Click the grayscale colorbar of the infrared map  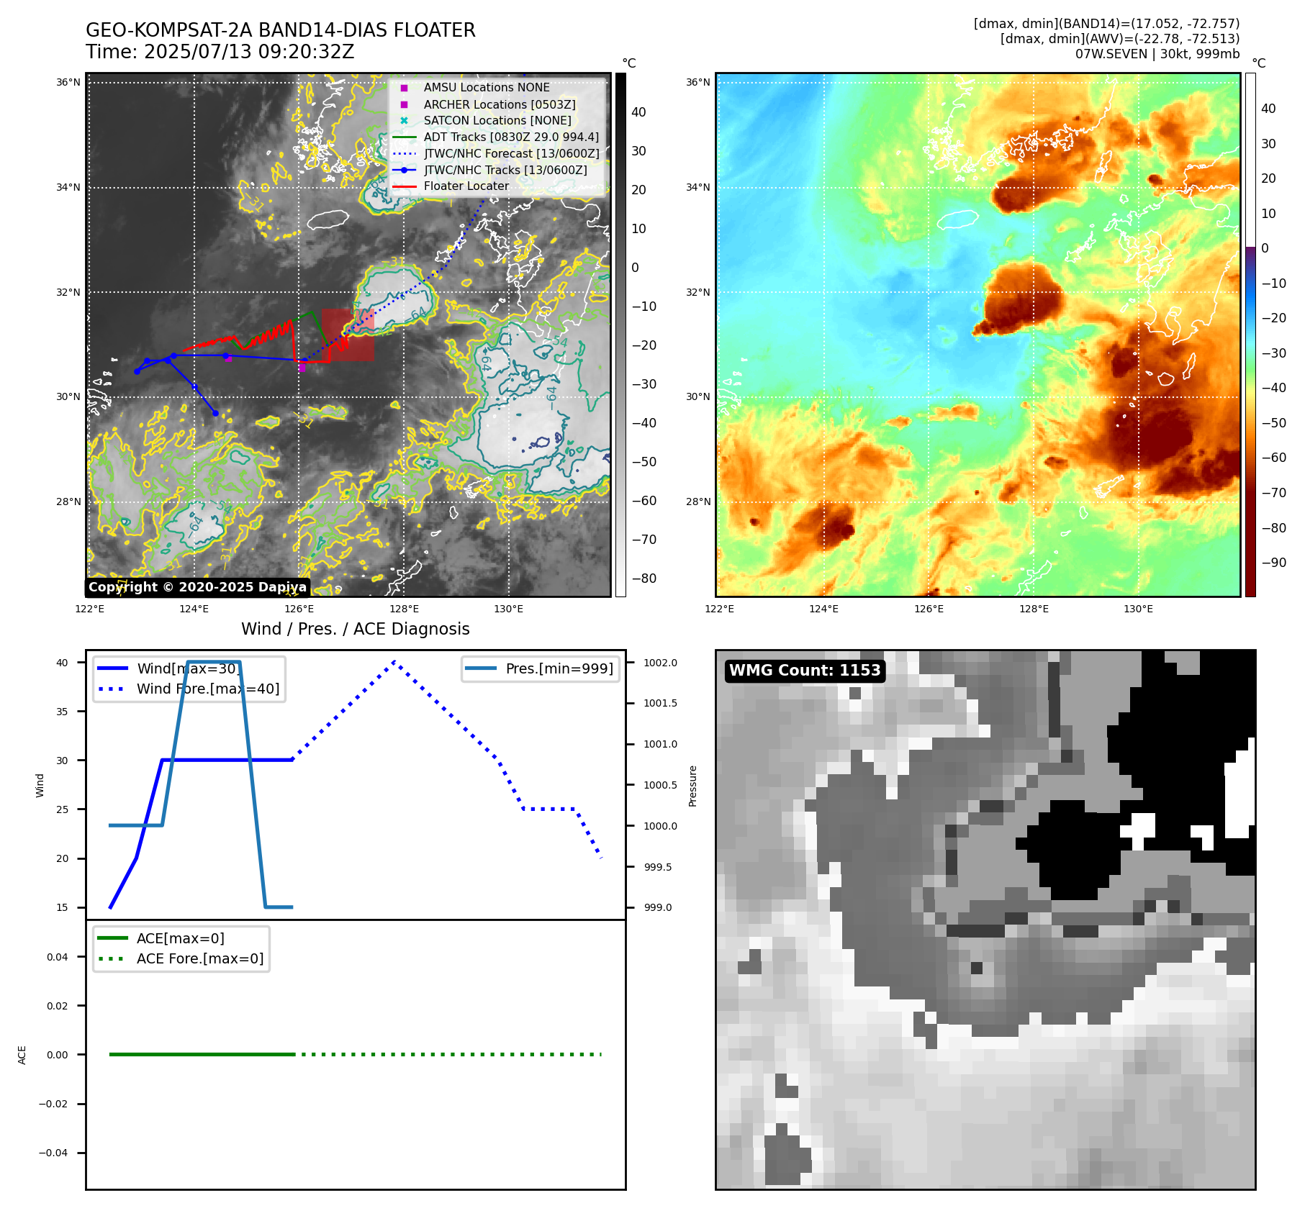click(620, 335)
